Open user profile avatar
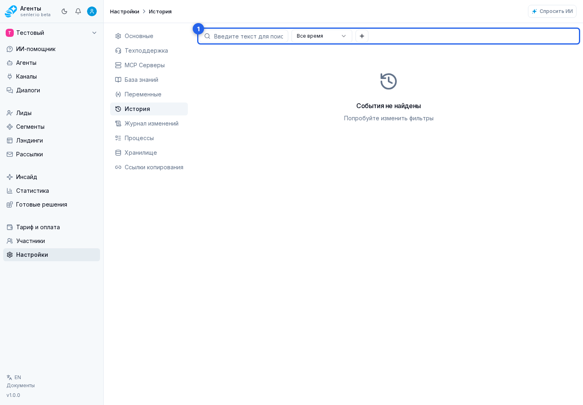 coord(92,11)
